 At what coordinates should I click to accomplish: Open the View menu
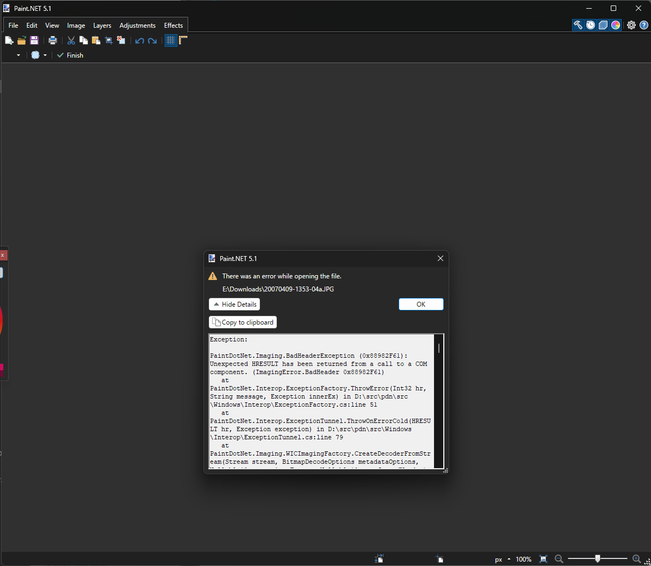pos(52,26)
